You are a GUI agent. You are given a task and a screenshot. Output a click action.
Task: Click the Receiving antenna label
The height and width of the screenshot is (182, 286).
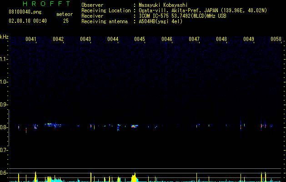105,21
